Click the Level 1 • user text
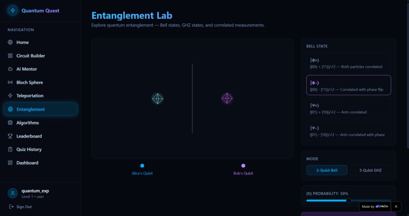The image size is (409, 216). 32,197
